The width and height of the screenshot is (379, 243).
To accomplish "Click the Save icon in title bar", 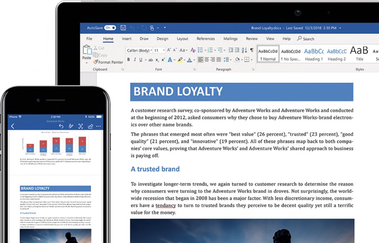I will (123, 28).
